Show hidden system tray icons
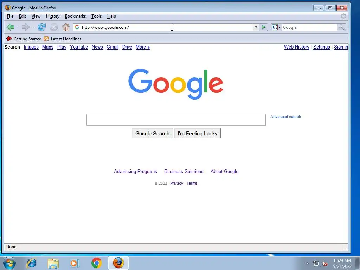This screenshot has height=270, width=360. coord(307,263)
